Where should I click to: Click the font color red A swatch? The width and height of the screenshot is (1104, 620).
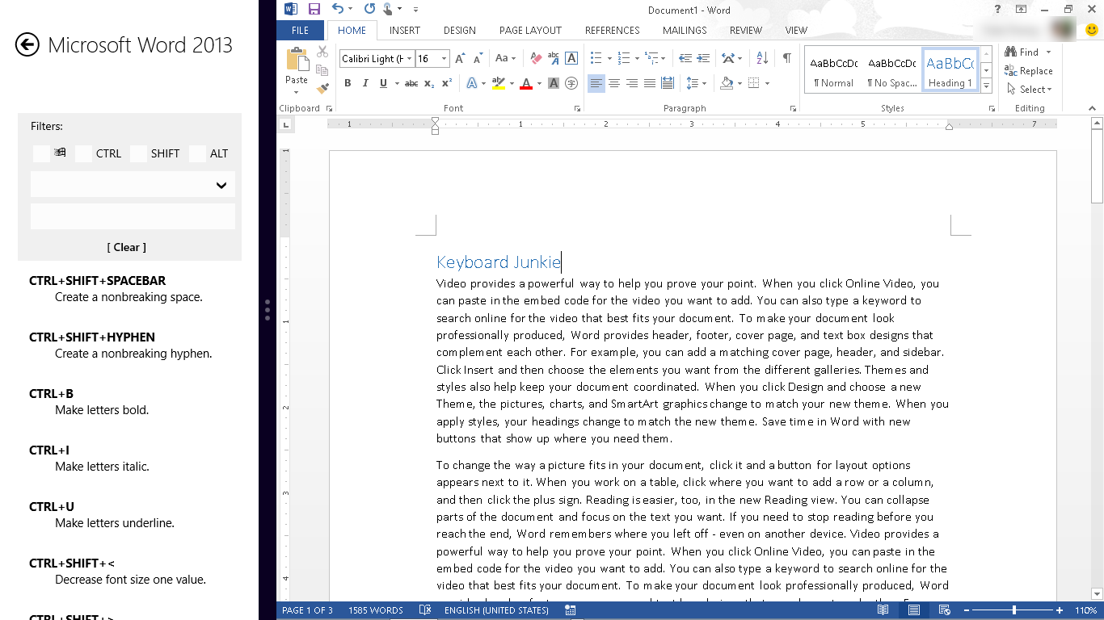tap(526, 83)
